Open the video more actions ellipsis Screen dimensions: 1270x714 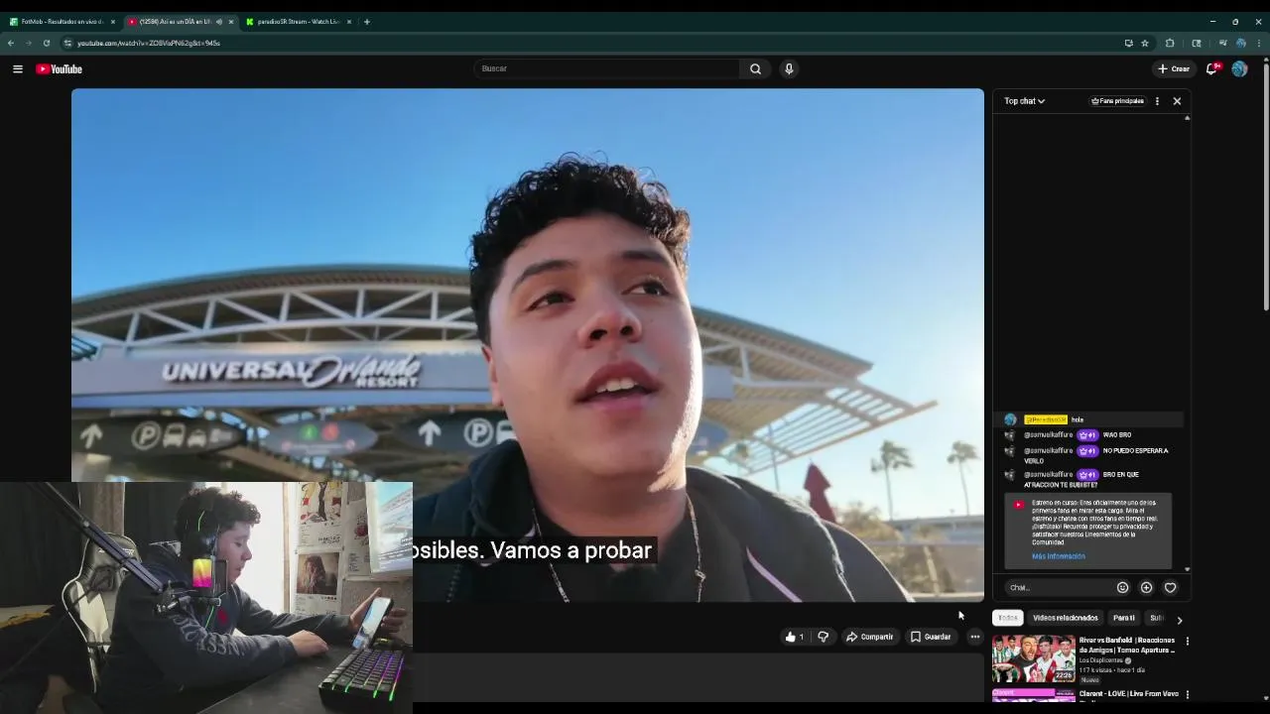click(974, 637)
